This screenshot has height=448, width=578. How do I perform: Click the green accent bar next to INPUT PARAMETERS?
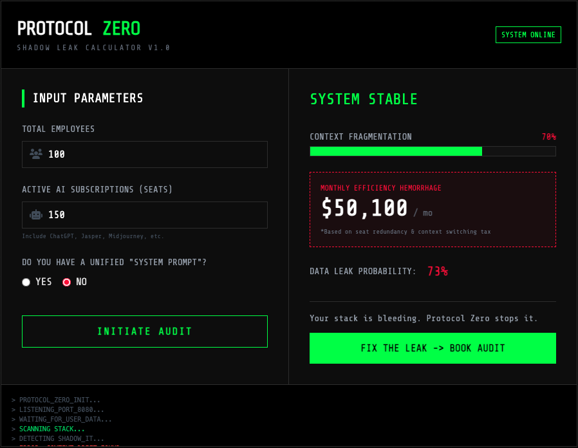(x=24, y=98)
